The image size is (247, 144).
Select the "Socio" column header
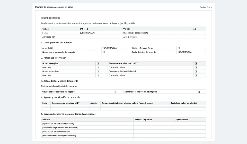pos(46,103)
